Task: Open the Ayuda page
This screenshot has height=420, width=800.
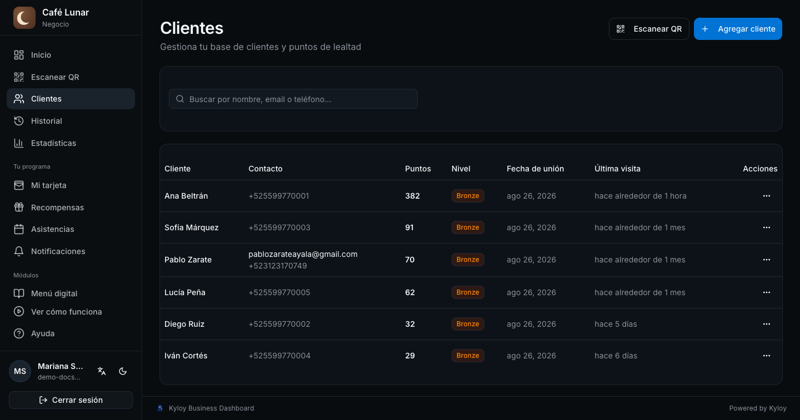Action: 71,333
